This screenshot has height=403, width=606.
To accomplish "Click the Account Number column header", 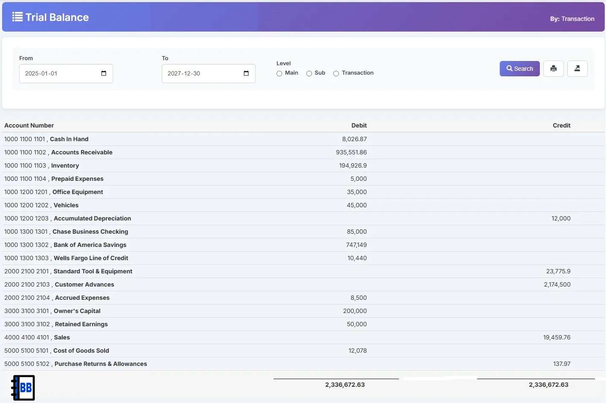I will pos(29,125).
